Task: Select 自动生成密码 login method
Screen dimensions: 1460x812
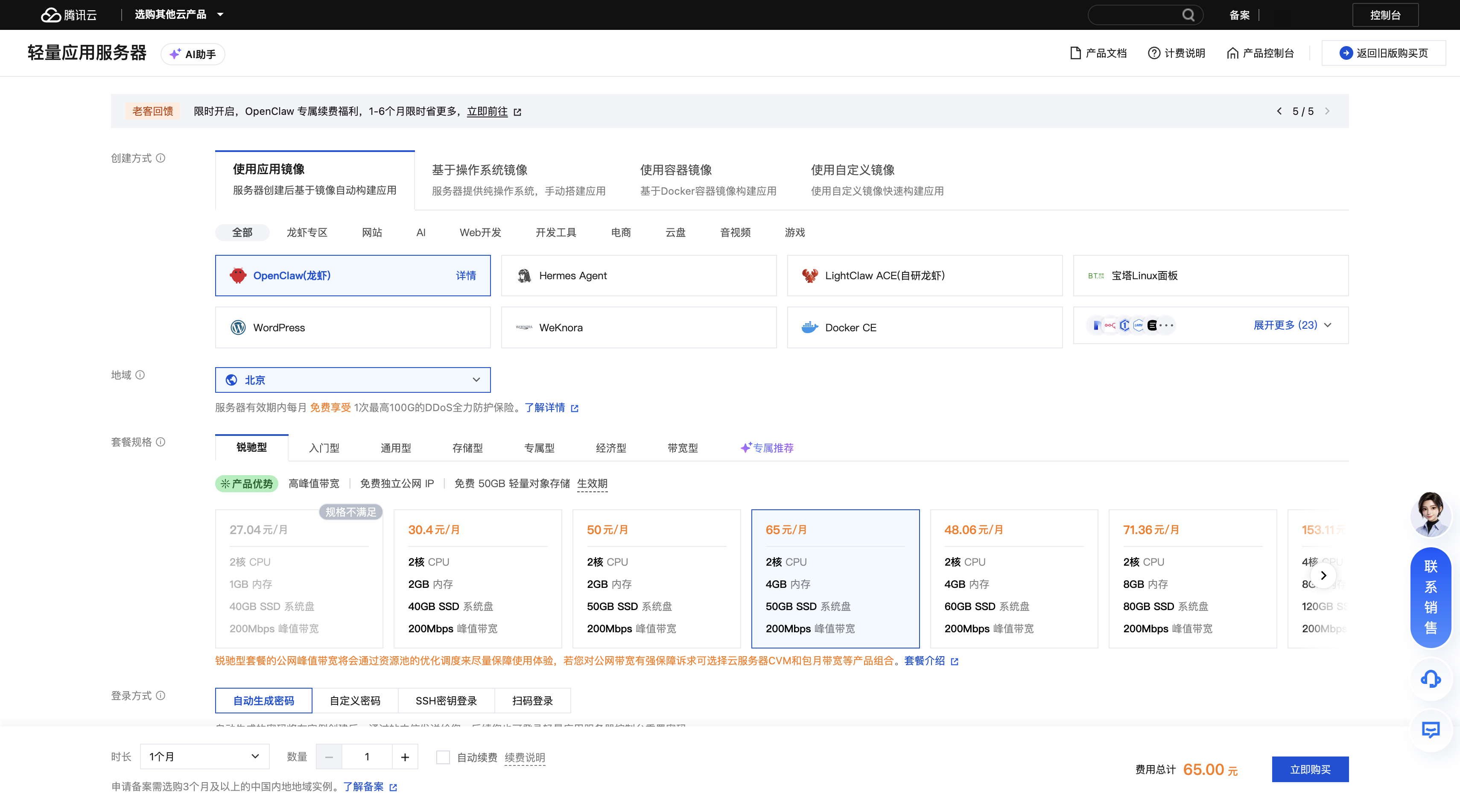Action: [263, 701]
